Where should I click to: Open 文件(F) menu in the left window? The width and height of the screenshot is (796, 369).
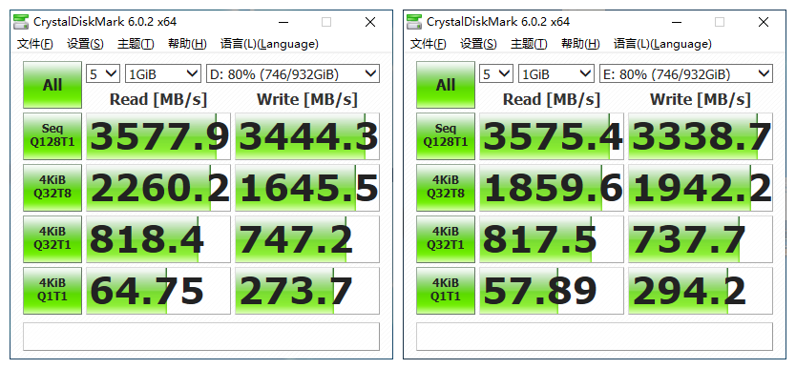coord(35,44)
